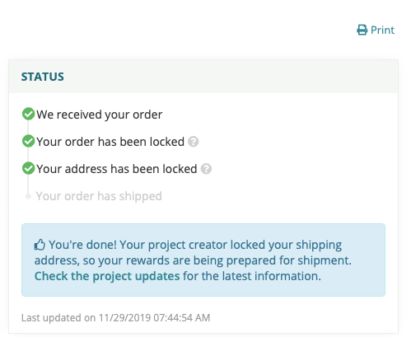Click the thumbs-up icon in notice
This screenshot has height=337, width=411.
tap(40, 245)
